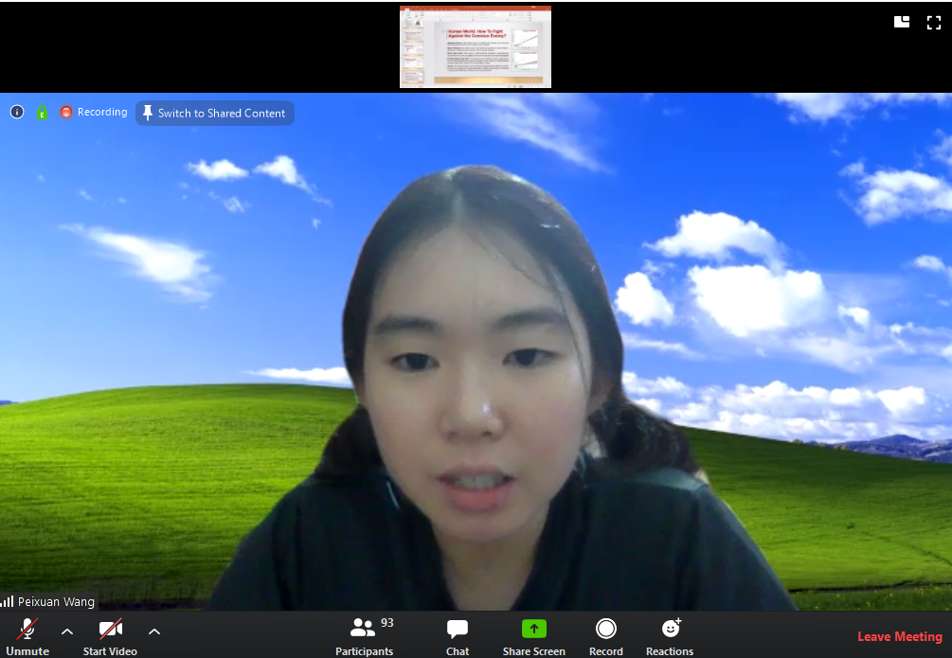Click the green encryption shield icon
The width and height of the screenshot is (952, 658).
click(42, 113)
